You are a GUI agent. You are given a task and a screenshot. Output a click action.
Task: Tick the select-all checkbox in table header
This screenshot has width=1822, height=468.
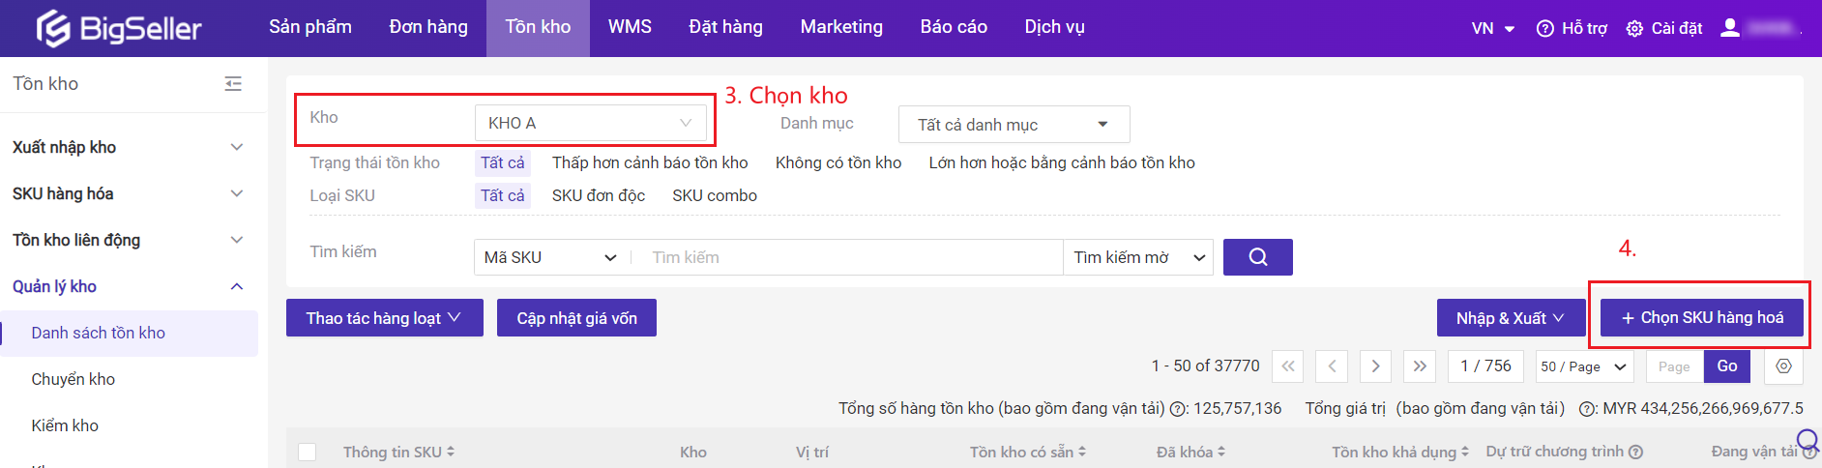[x=308, y=452]
